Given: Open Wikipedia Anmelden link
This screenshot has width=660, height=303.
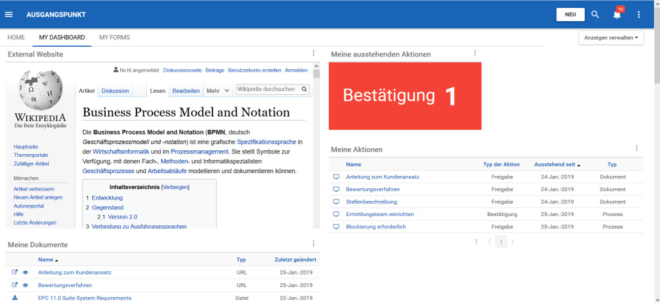Looking at the screenshot, I should [296, 70].
